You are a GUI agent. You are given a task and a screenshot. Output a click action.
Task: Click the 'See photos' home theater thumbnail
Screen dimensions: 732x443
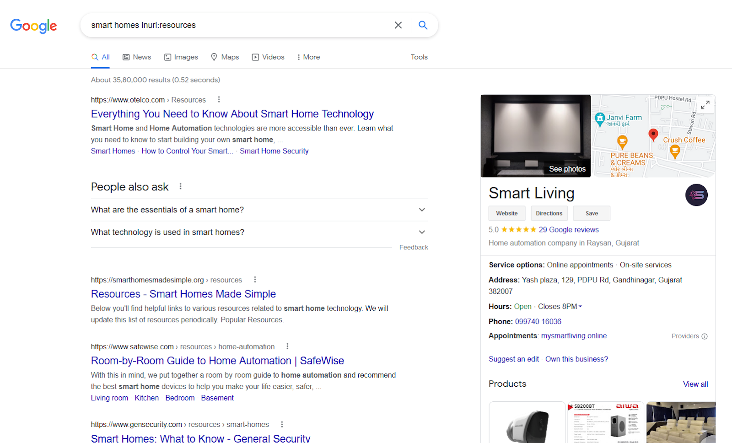pos(536,136)
